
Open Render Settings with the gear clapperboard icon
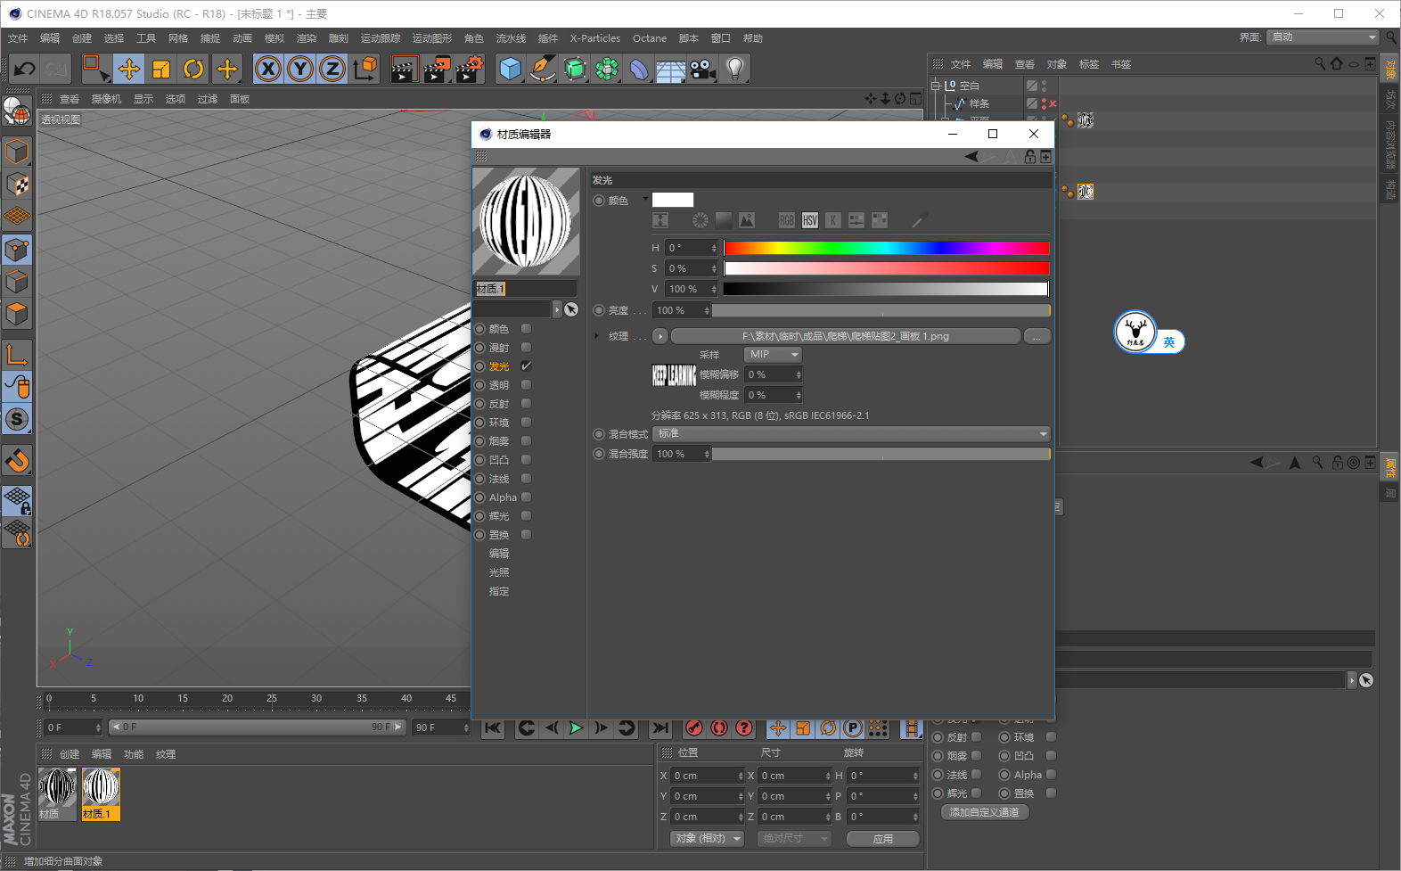[470, 69]
